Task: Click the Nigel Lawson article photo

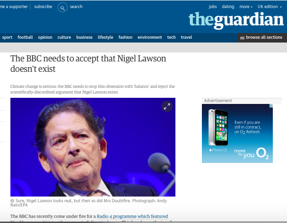Action: [x=93, y=147]
